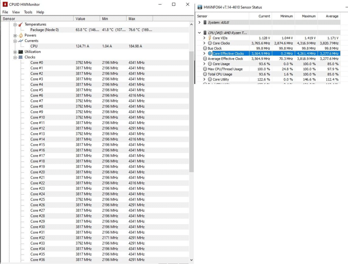Click the Core Utility sensor icon
Screen dimensions: 348x264
point(210,80)
